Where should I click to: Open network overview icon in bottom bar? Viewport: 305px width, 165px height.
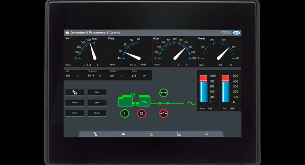95,134
